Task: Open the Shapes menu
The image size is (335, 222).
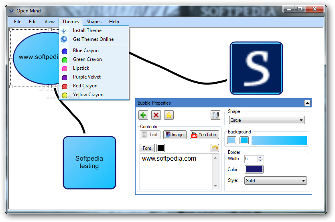Action: click(94, 22)
